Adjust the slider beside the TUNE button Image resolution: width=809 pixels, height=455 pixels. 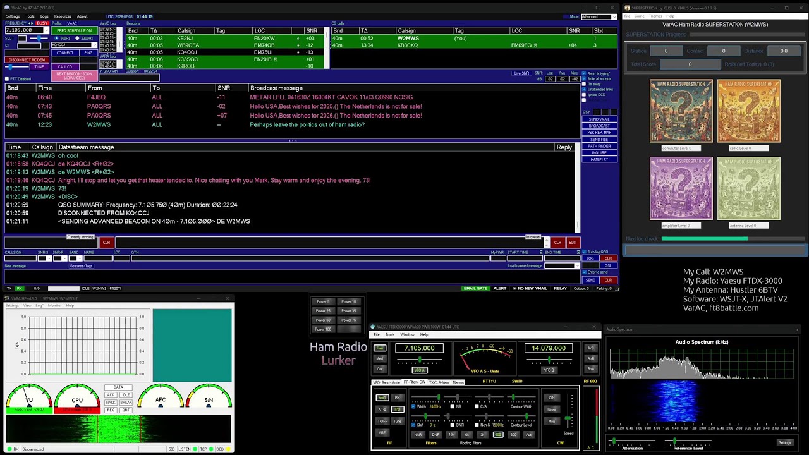pos(18,66)
